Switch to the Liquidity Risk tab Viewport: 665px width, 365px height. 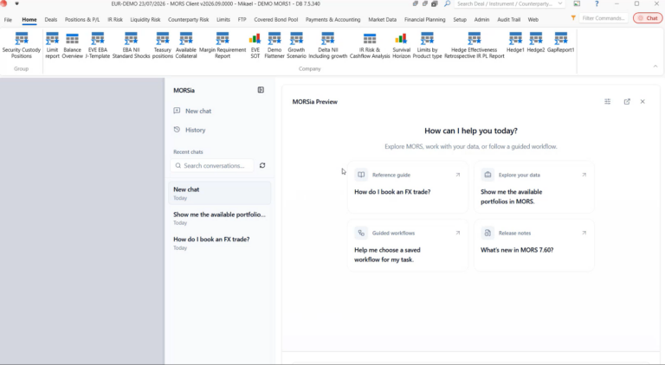point(145,20)
